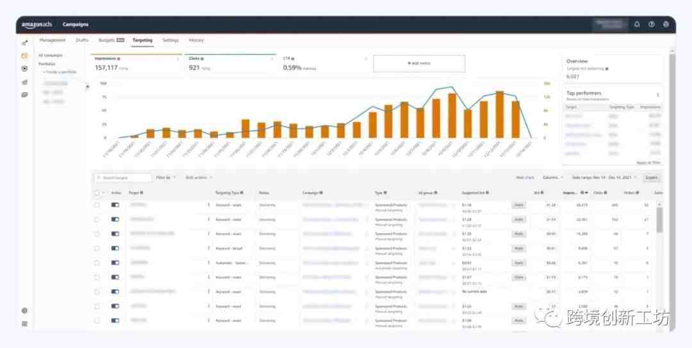Switch to the Management tab
The image size is (692, 348).
[53, 40]
